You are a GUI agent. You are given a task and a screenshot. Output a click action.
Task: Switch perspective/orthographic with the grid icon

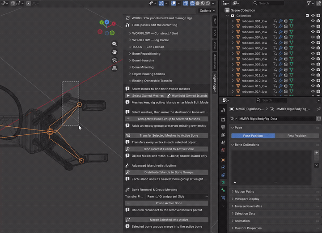tap(114, 68)
